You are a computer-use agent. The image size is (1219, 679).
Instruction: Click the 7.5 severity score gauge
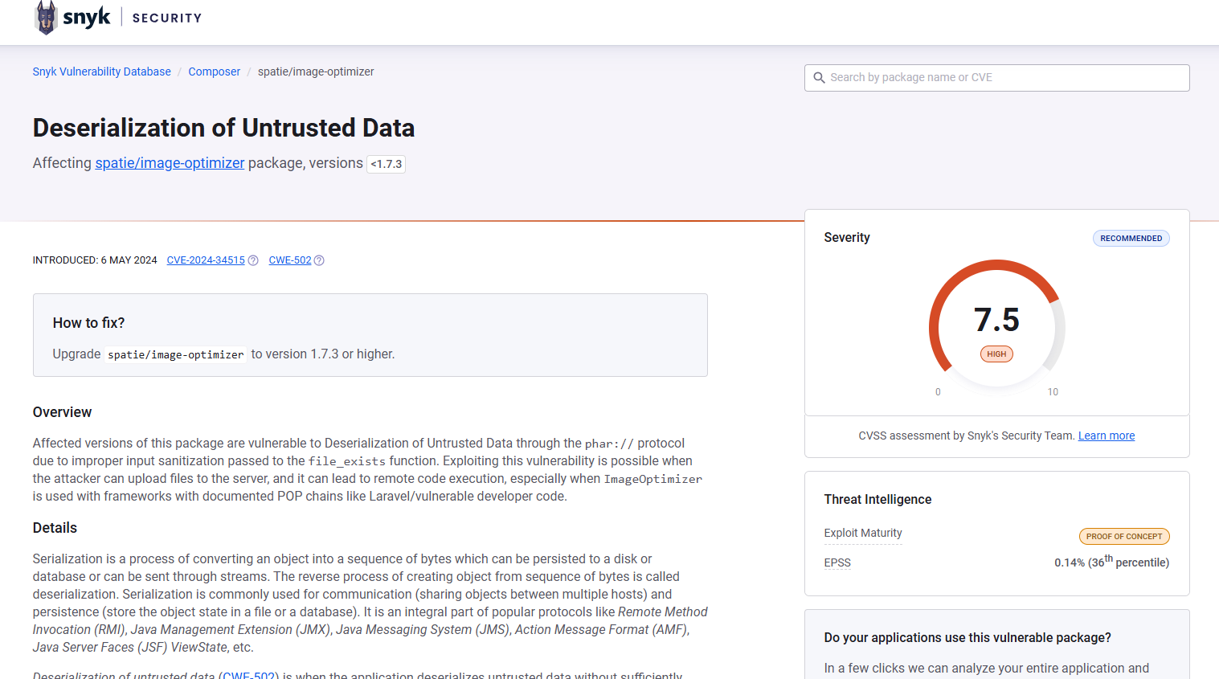point(996,321)
